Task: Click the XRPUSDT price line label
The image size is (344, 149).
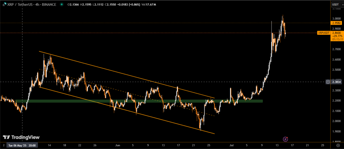Action: click(324, 33)
